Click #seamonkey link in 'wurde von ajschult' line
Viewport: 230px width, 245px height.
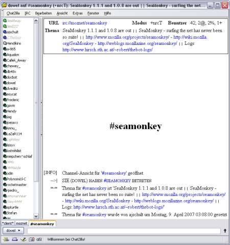(x=94, y=214)
